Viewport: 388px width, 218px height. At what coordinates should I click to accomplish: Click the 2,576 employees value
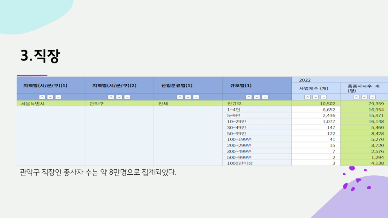coord(377,151)
